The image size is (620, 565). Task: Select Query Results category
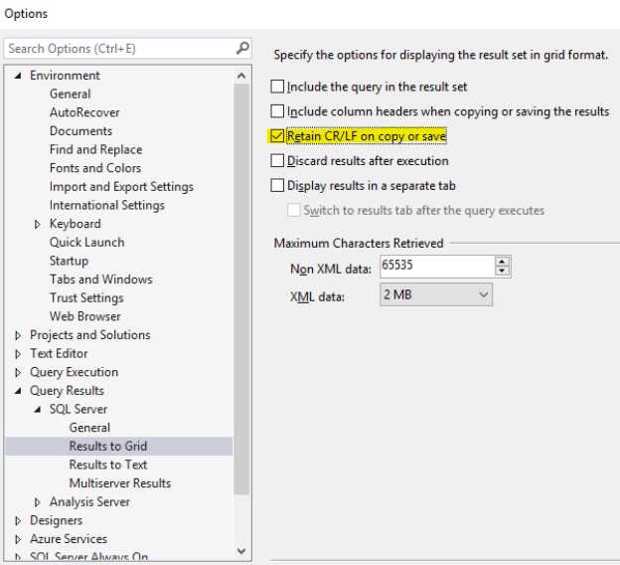tap(67, 391)
